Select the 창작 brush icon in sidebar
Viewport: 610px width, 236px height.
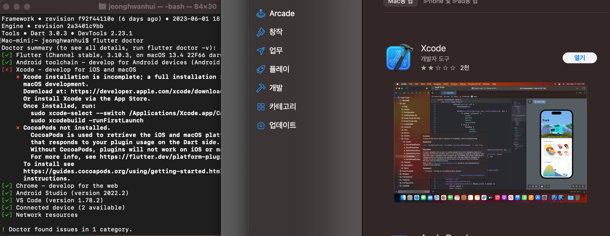coord(261,32)
